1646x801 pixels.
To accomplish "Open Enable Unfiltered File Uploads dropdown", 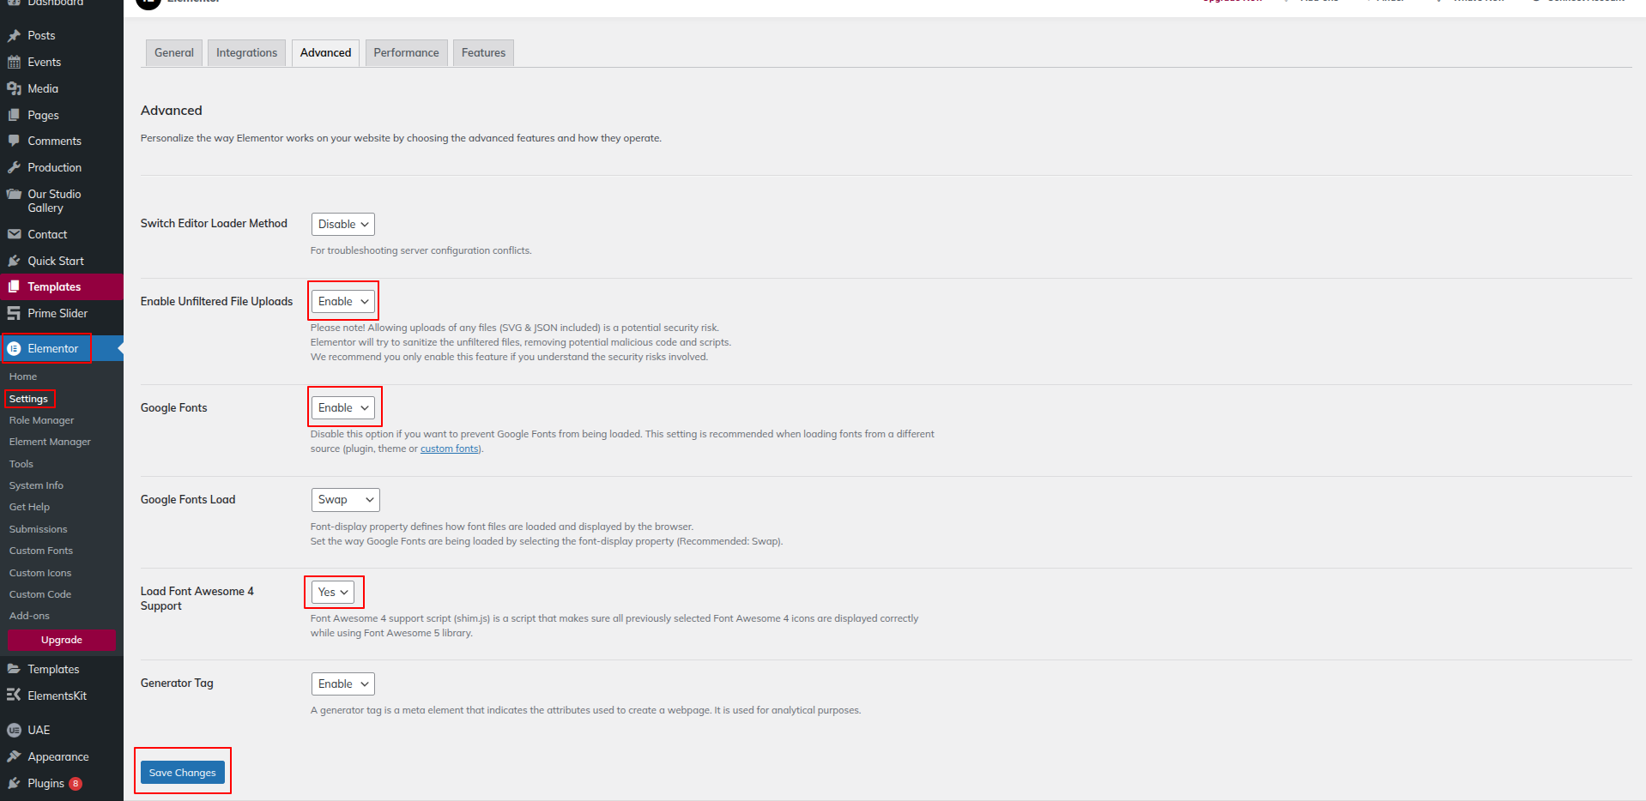I will click(343, 302).
